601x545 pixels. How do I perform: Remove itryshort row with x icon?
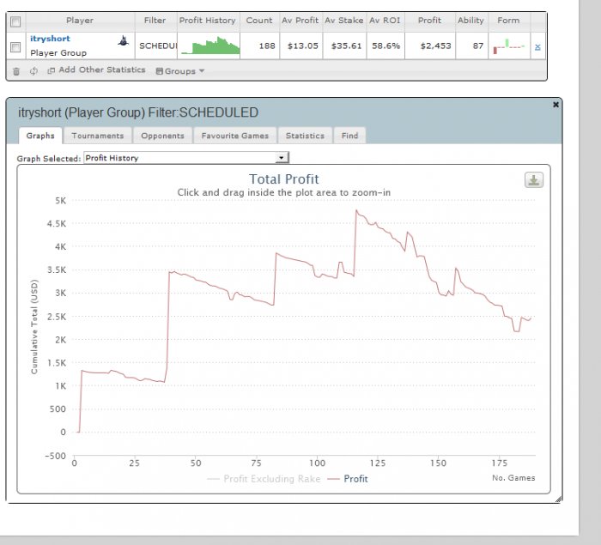(x=537, y=47)
